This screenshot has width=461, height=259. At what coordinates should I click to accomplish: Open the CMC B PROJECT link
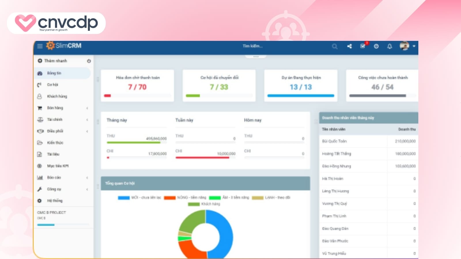tap(51, 212)
